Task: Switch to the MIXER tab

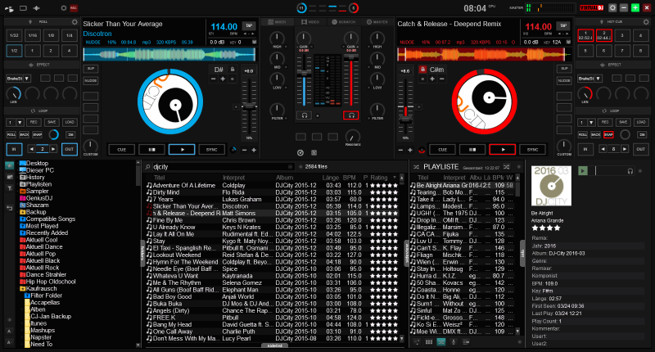Action: pyautogui.click(x=278, y=22)
